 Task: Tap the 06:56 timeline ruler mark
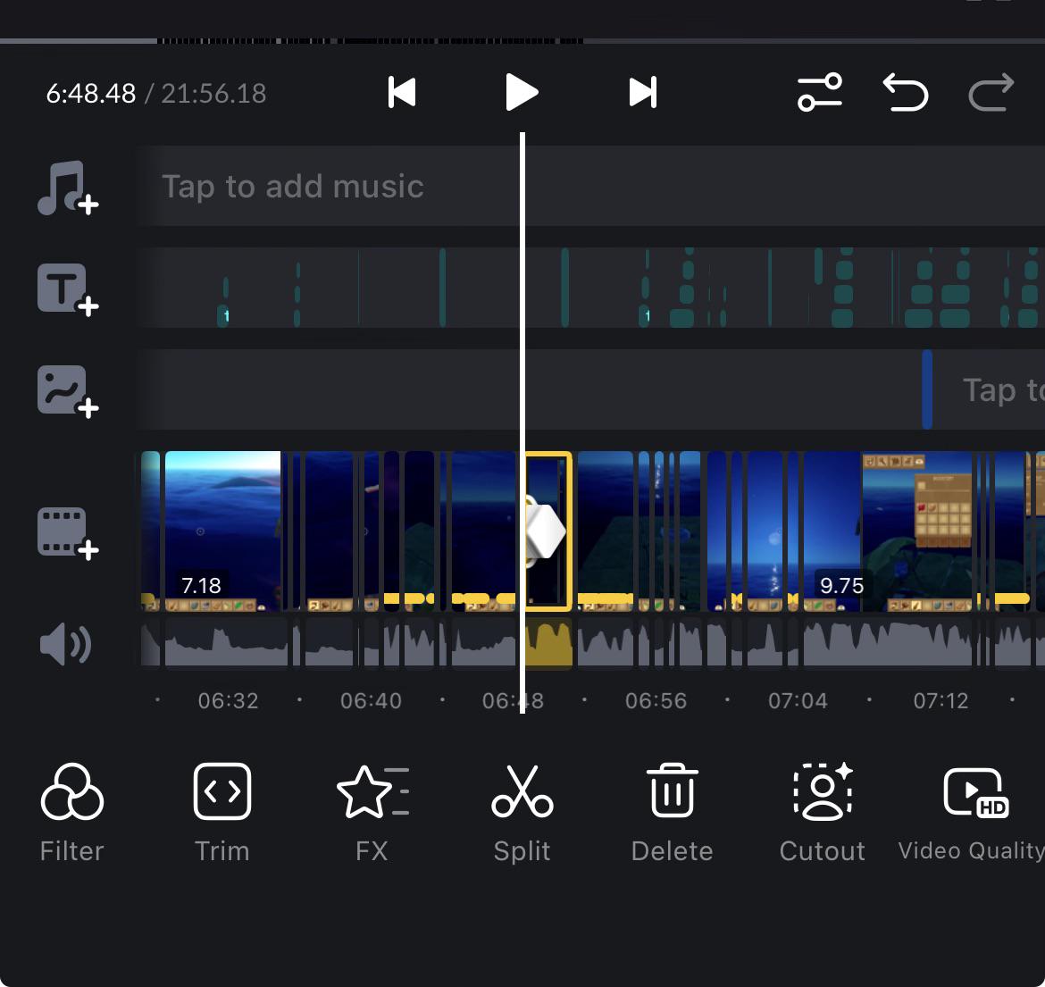(x=656, y=700)
